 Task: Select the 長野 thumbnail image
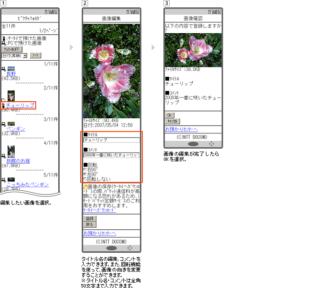[11, 69]
